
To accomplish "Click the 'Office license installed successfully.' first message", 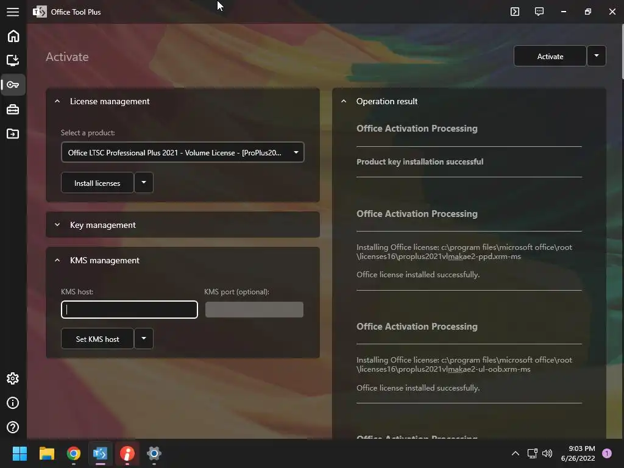I will pyautogui.click(x=418, y=275).
